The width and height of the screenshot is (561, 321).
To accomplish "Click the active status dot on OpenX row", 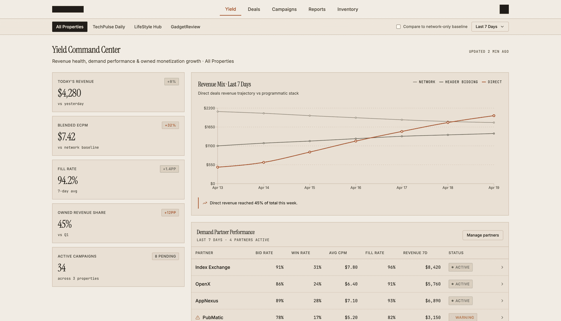I will [x=453, y=284].
